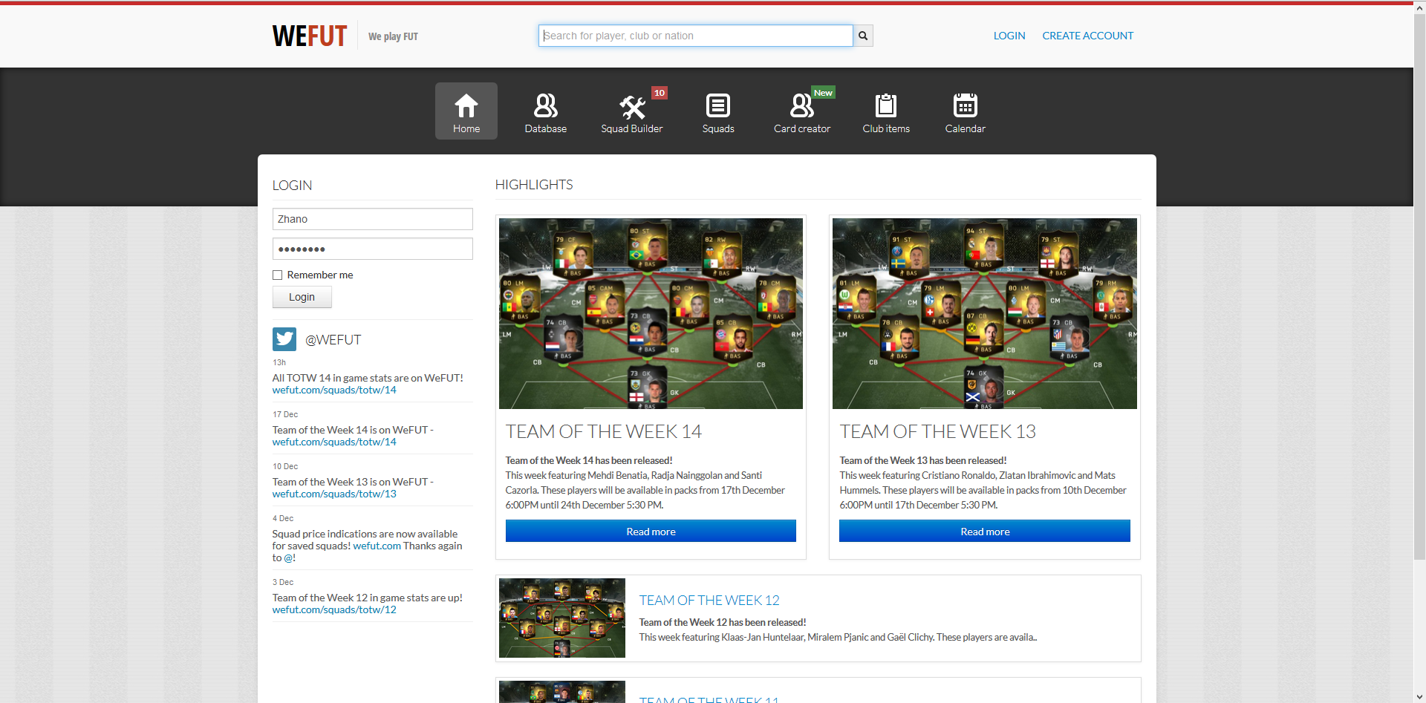Viewport: 1426px width, 703px height.
Task: Click the password field
Action: tap(372, 249)
